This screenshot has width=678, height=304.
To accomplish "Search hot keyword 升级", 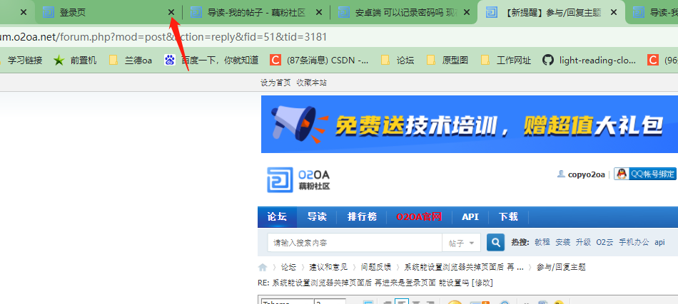I will (x=583, y=242).
